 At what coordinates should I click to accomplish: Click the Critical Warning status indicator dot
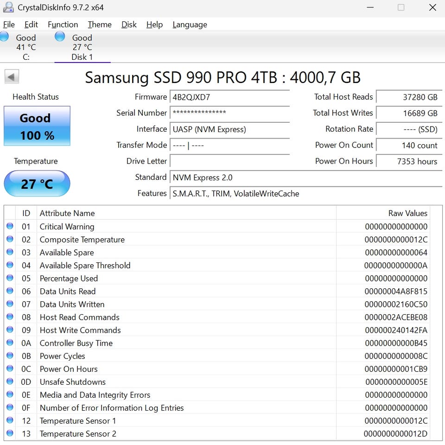[x=10, y=226]
